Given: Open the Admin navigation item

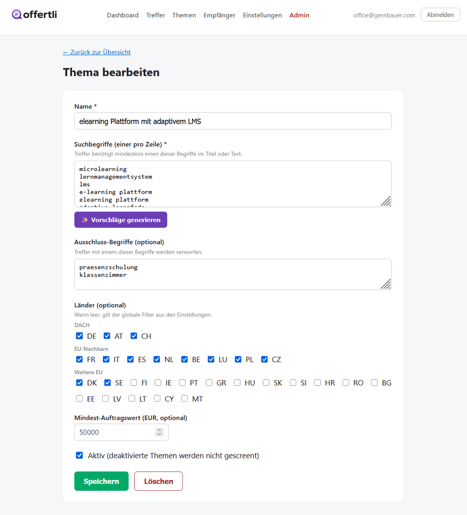Looking at the screenshot, I should point(299,15).
